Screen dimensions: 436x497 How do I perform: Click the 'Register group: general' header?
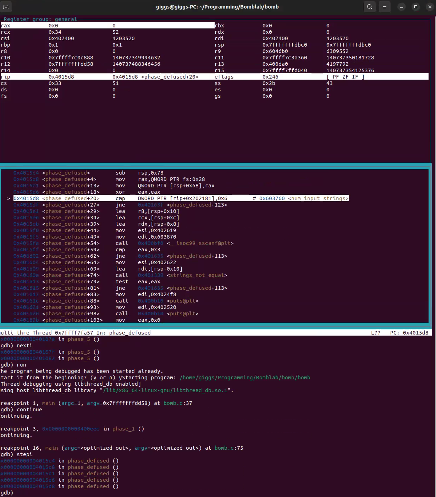tap(40, 19)
